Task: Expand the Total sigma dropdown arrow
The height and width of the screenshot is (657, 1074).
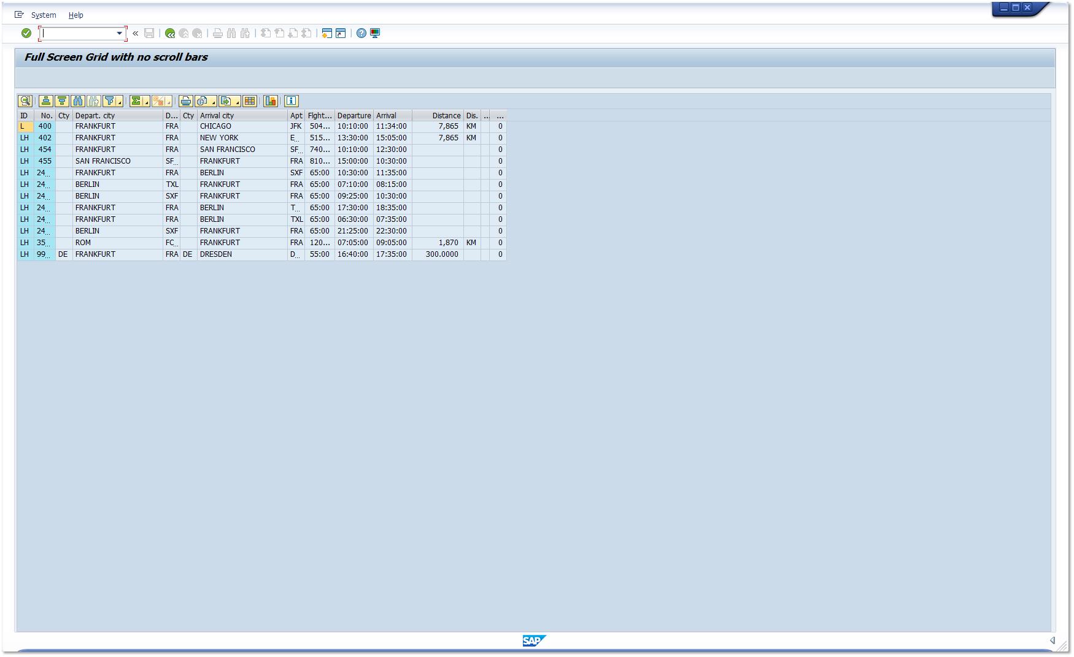Action: (x=147, y=102)
